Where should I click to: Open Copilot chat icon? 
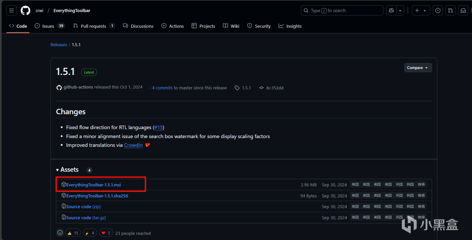391,11
